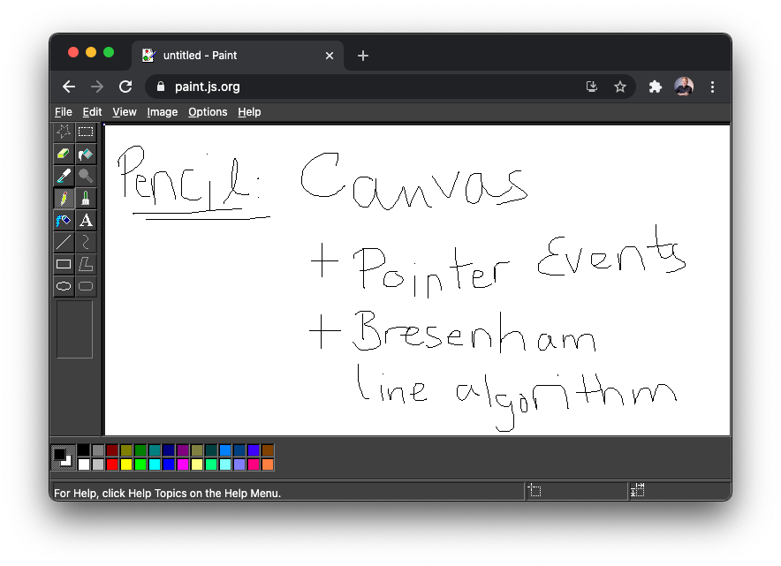Open the Image menu
The width and height of the screenshot is (781, 566).
[x=162, y=111]
